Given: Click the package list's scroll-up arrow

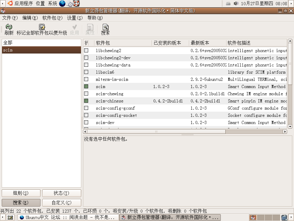Looking at the screenshot, I should pyautogui.click(x=290, y=41).
